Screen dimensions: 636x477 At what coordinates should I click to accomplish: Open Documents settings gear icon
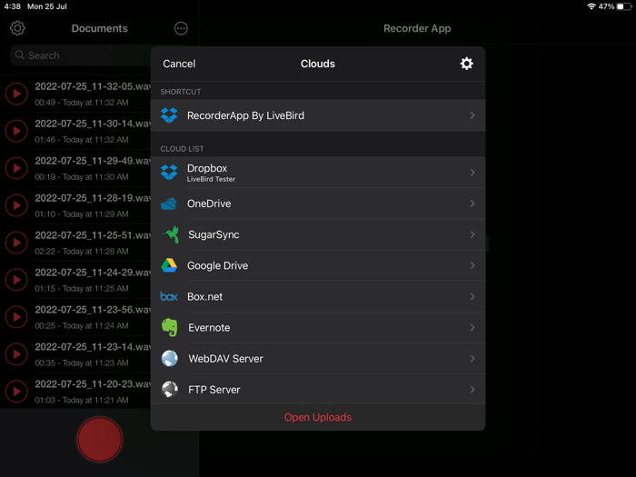(17, 28)
